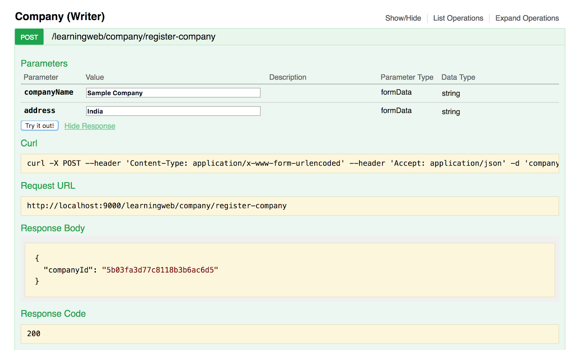Viewport: 574px width, 350px height.
Task: Expand Operations for the Company section
Action: [x=527, y=18]
